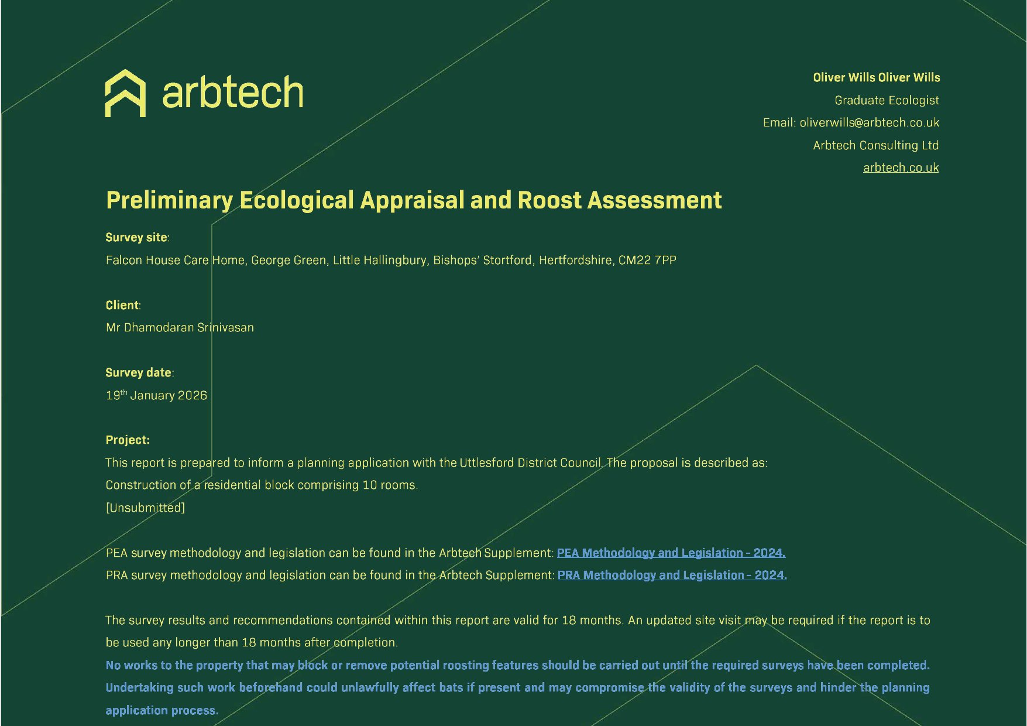Click the Construction of a residential block line

click(262, 485)
